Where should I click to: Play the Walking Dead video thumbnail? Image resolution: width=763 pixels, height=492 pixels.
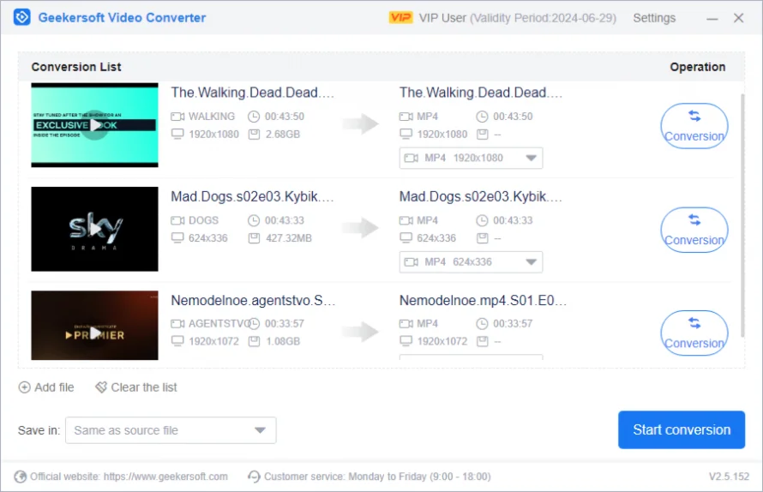click(94, 125)
